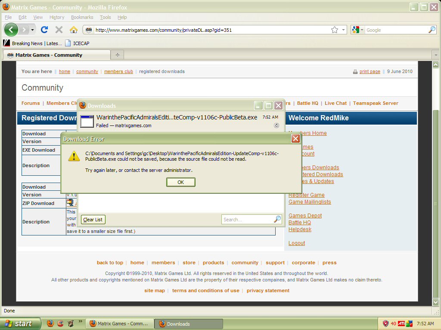441x330 pixels.
Task: Click the Downloads search field
Action: point(248,220)
